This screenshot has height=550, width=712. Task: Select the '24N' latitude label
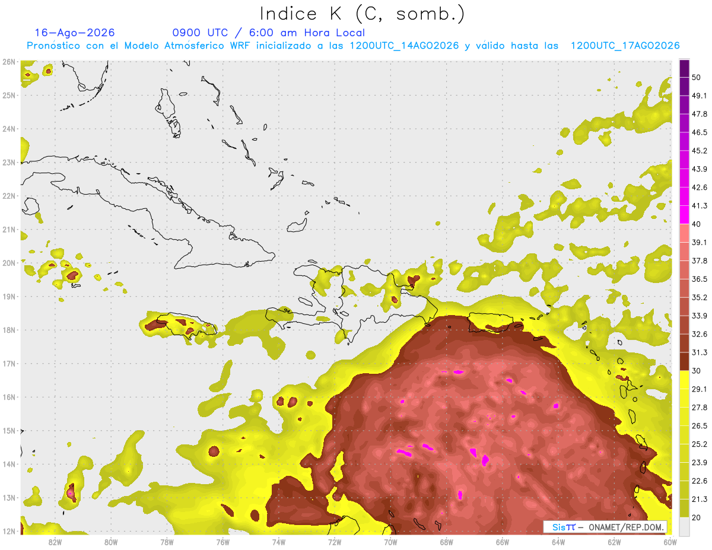click(9, 129)
